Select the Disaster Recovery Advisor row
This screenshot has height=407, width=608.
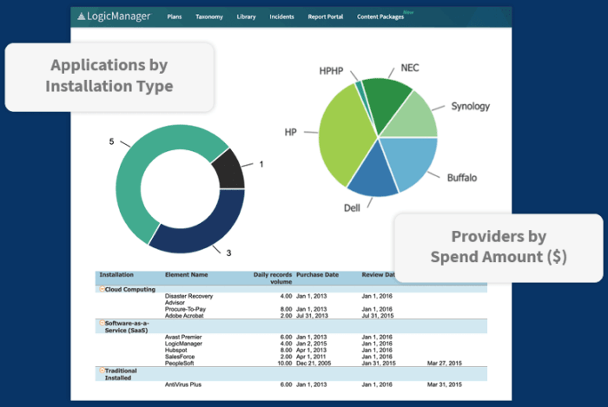[291, 299]
